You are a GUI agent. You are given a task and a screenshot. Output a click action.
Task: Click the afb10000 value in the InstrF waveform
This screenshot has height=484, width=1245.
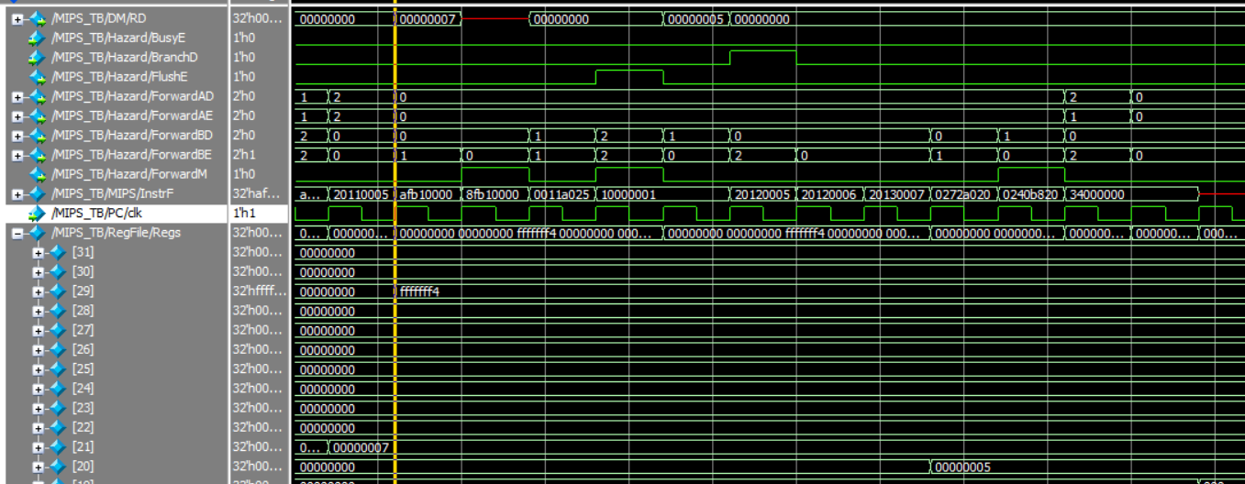click(426, 194)
